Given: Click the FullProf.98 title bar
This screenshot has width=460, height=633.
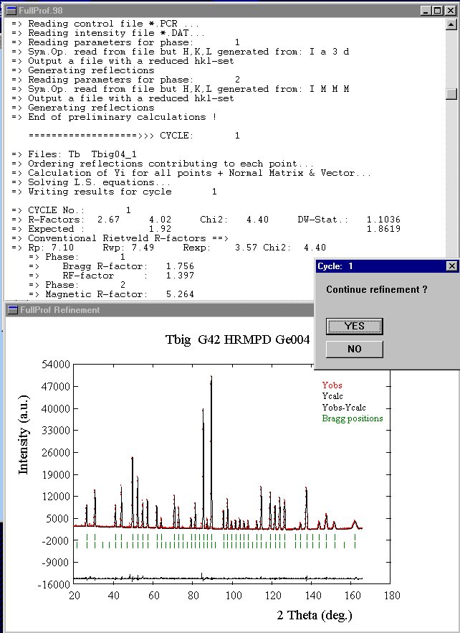Looking at the screenshot, I should point(215,11).
